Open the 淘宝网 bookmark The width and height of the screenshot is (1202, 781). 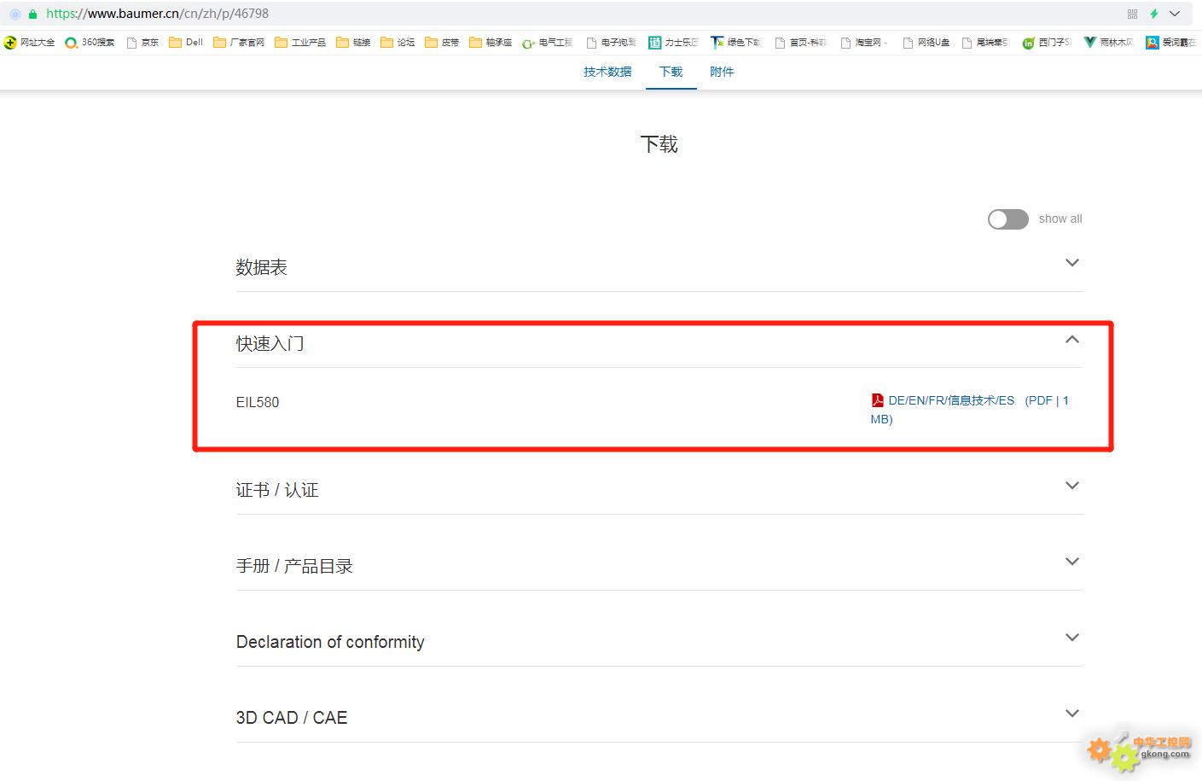[x=864, y=42]
